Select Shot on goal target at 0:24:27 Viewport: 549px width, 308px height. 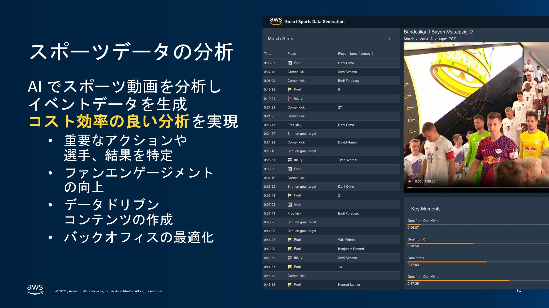331,134
